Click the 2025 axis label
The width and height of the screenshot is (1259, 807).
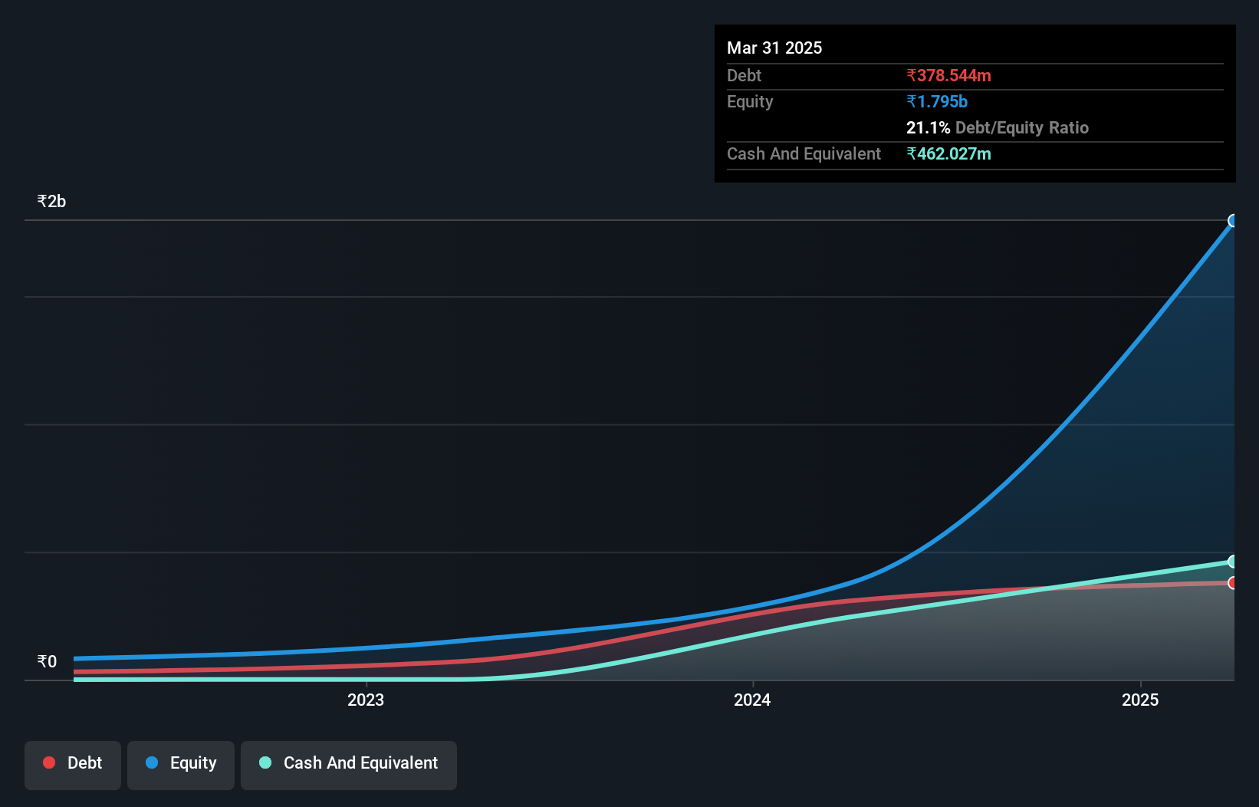[x=1140, y=700]
